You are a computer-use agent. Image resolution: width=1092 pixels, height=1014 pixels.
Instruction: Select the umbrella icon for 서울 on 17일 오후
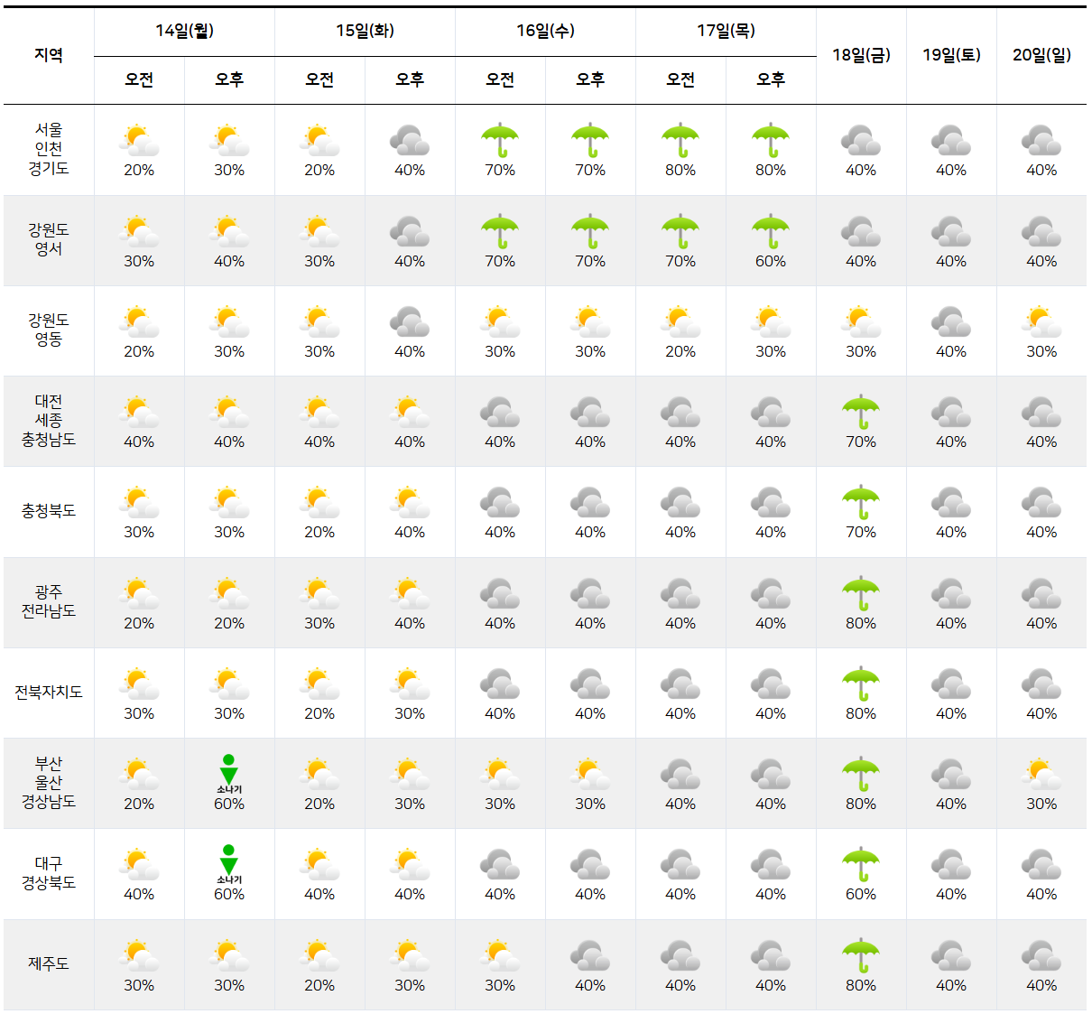coord(771,141)
